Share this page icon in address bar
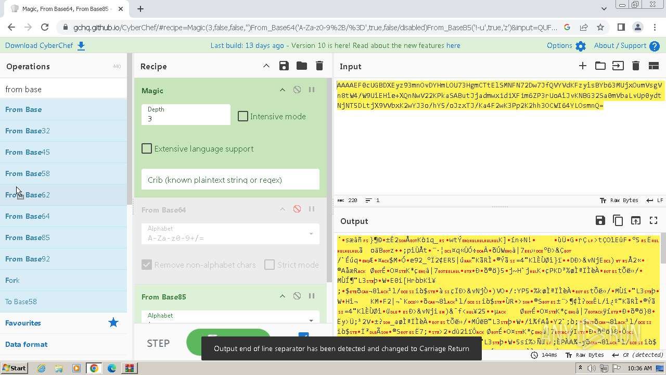Viewport: 666px width, 375px height. 584,27
